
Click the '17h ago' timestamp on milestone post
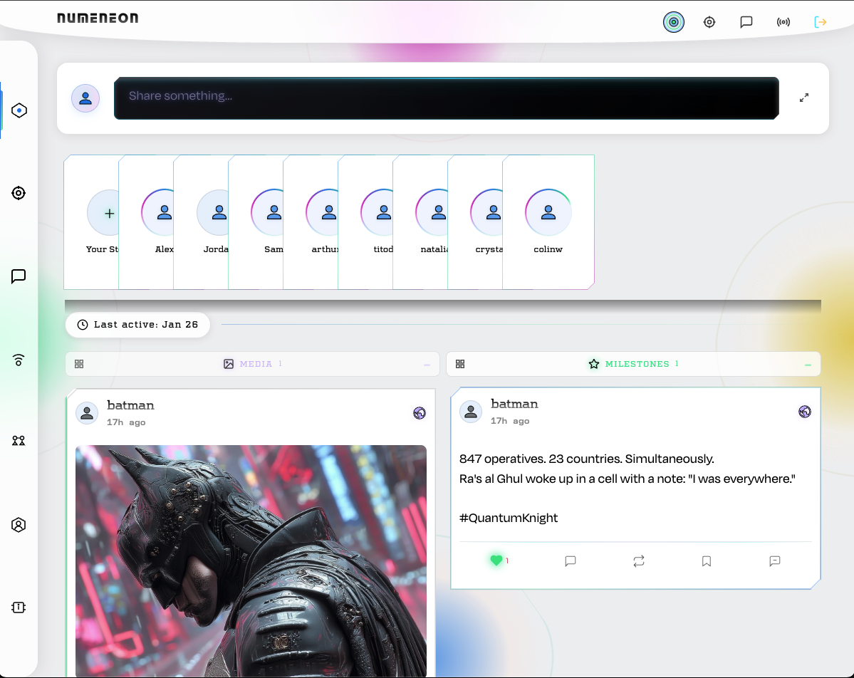510,421
